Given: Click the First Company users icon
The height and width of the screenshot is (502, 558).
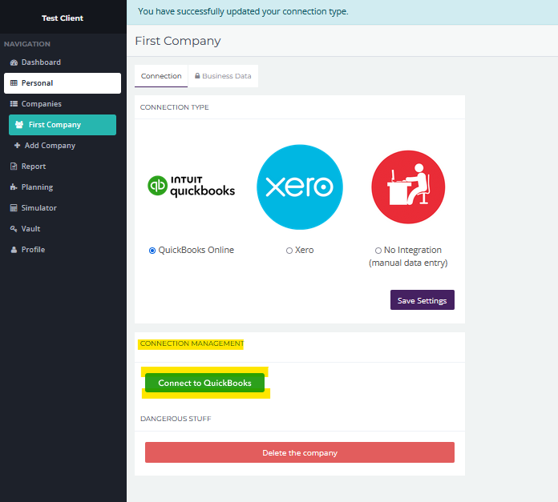Looking at the screenshot, I should click(19, 125).
